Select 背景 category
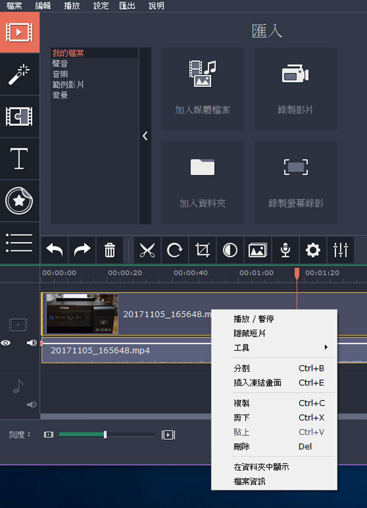 pos(94,95)
